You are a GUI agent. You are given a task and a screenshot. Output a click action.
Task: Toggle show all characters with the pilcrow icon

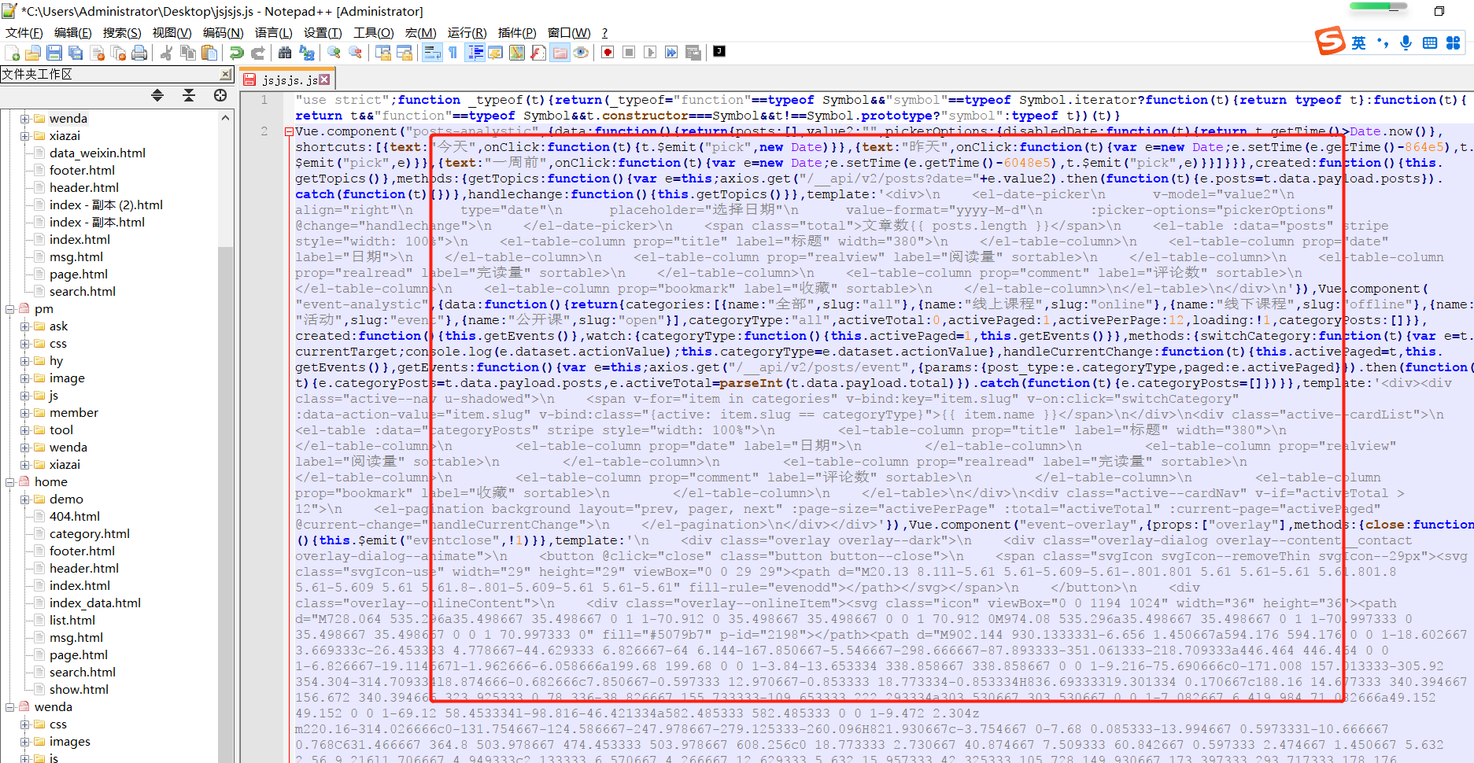[x=453, y=52]
